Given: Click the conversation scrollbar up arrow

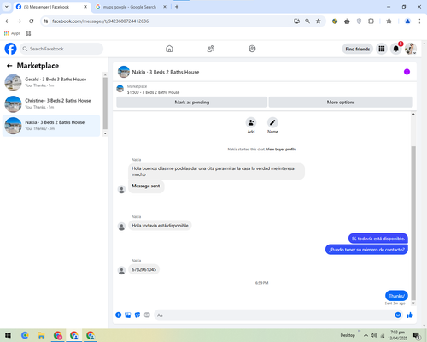Looking at the screenshot, I should point(413,115).
